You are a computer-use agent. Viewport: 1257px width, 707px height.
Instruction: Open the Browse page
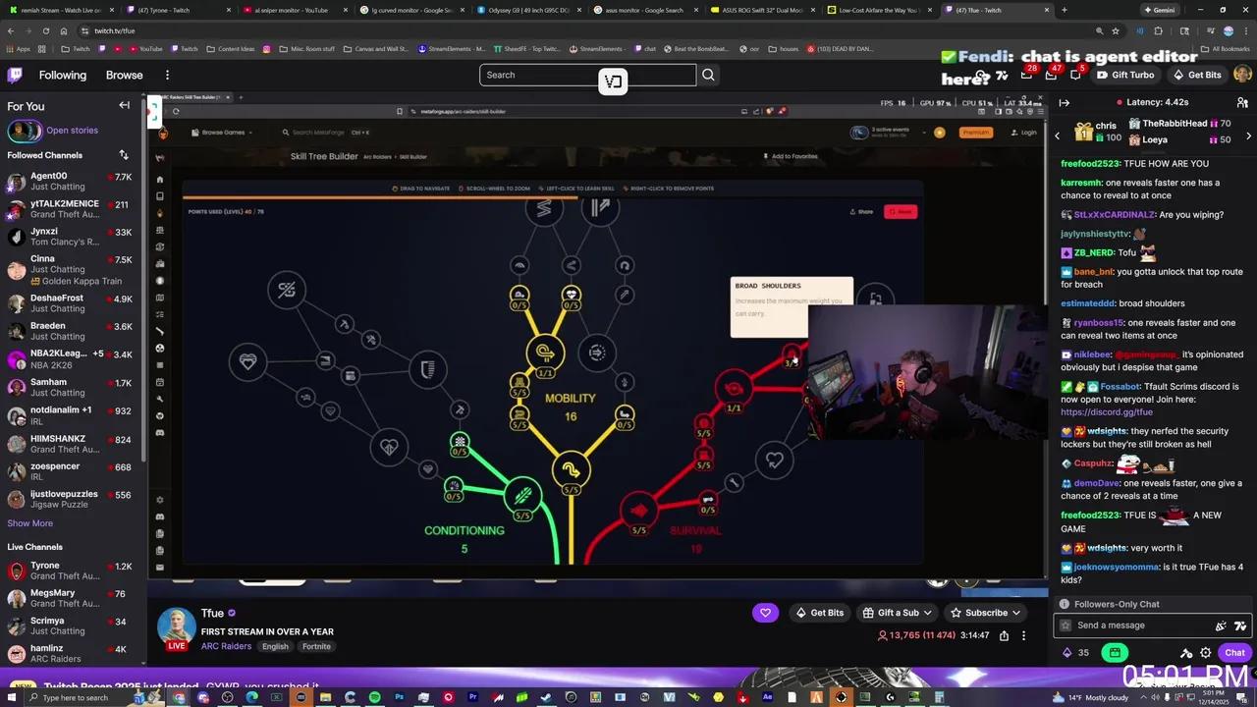124,75
